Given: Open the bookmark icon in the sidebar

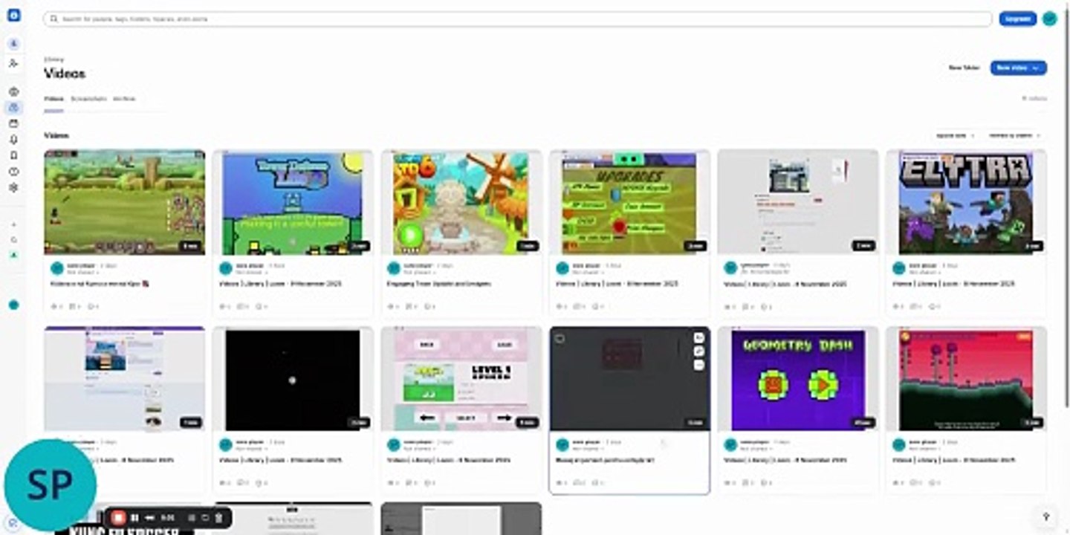Looking at the screenshot, I should tap(13, 155).
